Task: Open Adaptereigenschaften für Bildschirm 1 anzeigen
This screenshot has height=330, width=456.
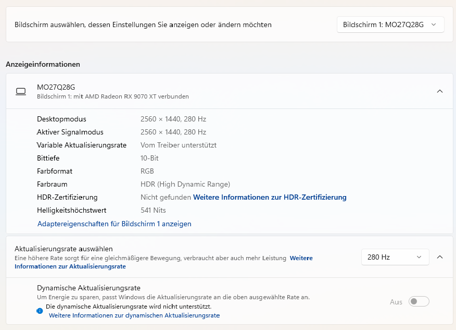Action: coord(115,224)
